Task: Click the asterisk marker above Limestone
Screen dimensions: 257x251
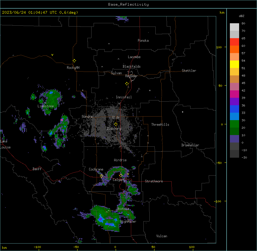Action: (46, 103)
